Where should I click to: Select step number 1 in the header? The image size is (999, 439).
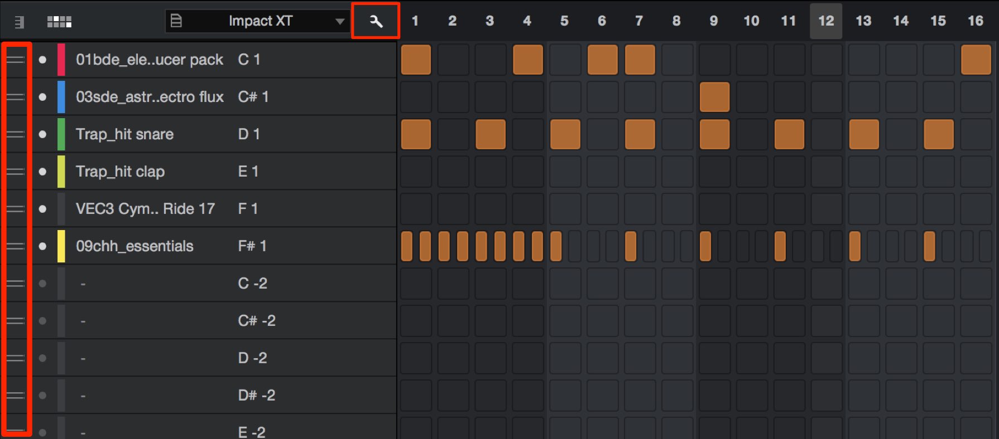coord(415,21)
